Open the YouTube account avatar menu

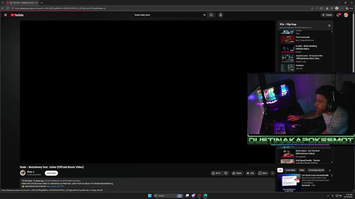click(346, 15)
